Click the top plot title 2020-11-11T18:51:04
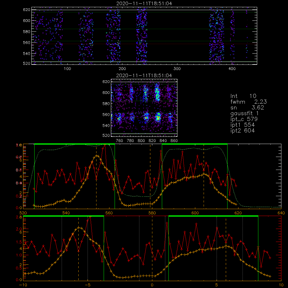The image size is (288, 288). [x=144, y=3]
